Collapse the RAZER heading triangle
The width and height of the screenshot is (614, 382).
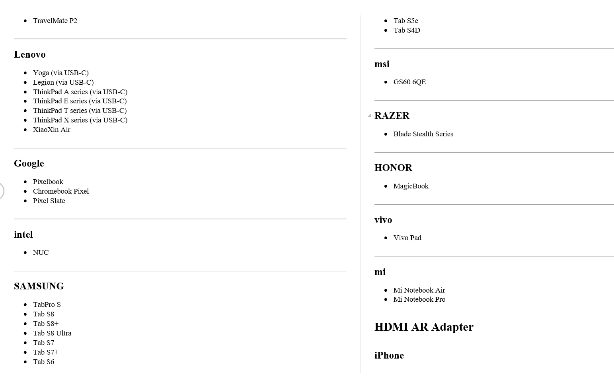click(369, 116)
